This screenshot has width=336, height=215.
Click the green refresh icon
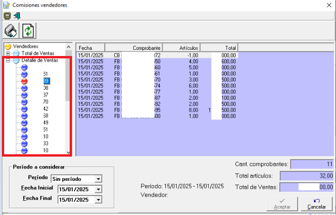[29, 30]
